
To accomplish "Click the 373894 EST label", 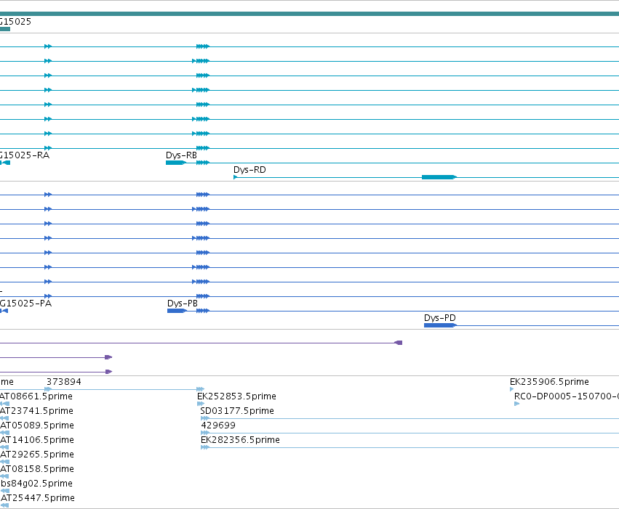I will pos(64,382).
